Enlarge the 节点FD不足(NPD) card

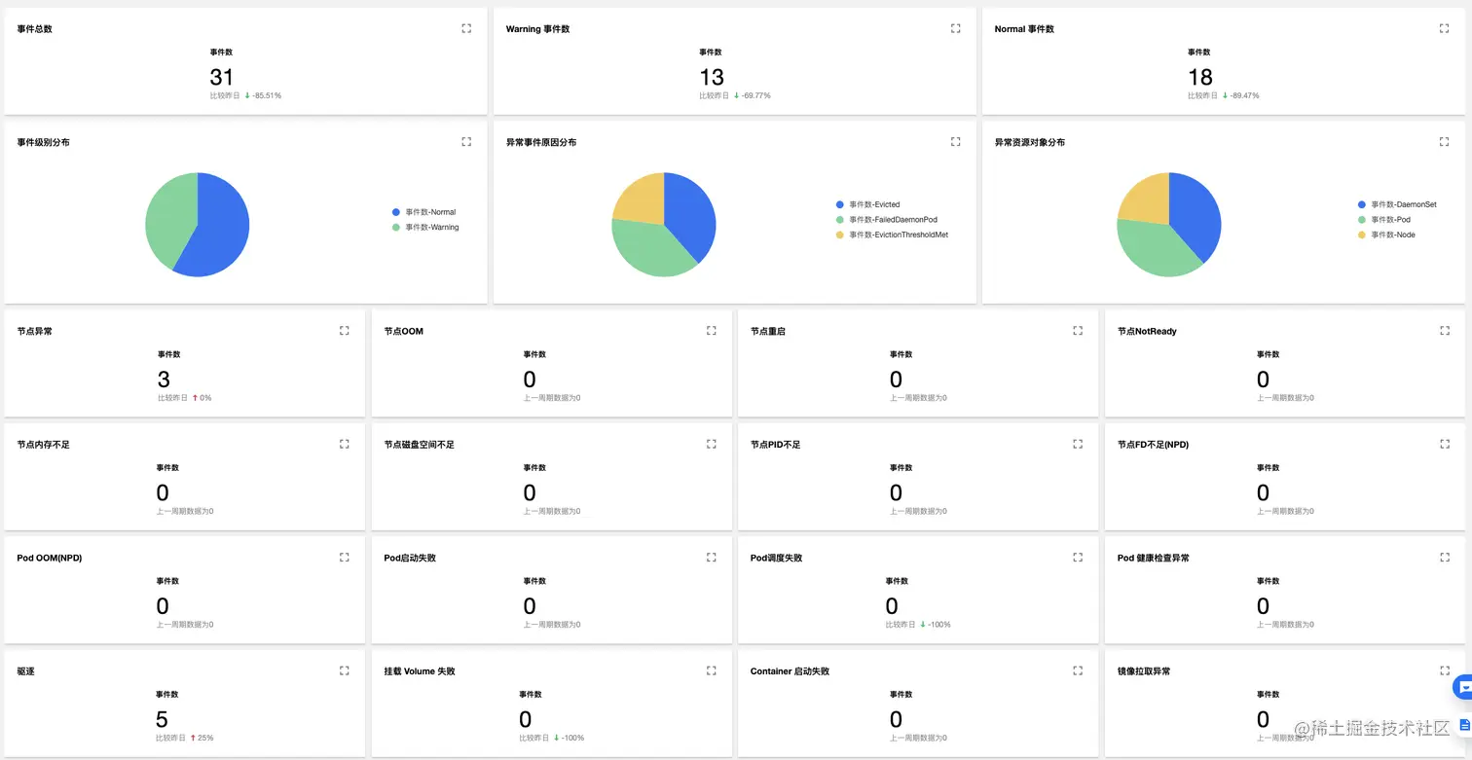[x=1444, y=445]
